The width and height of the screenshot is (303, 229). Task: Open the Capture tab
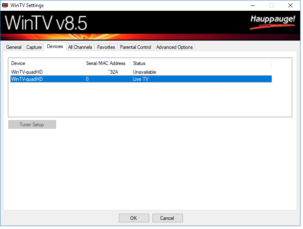tap(34, 47)
